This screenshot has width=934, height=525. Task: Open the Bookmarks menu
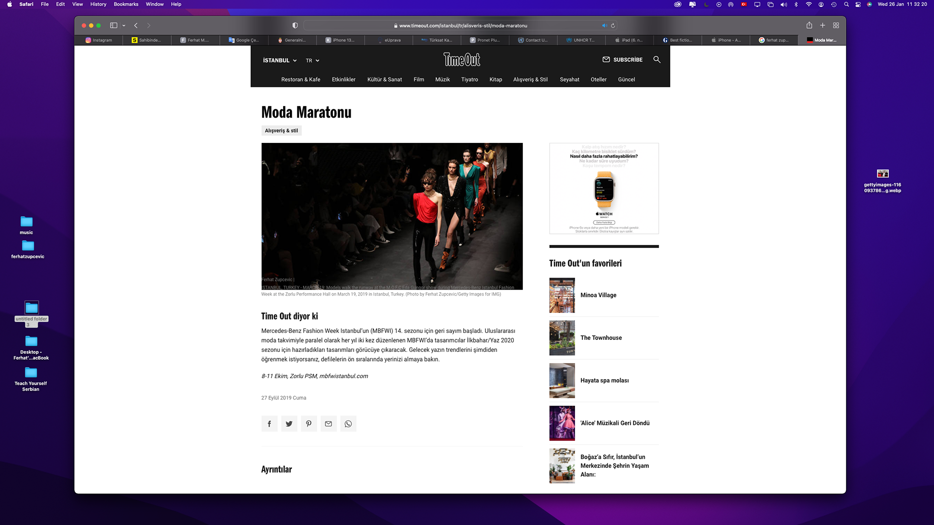(126, 4)
